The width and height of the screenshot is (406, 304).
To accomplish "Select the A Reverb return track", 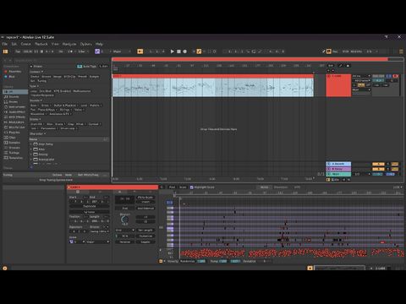I will (x=338, y=164).
